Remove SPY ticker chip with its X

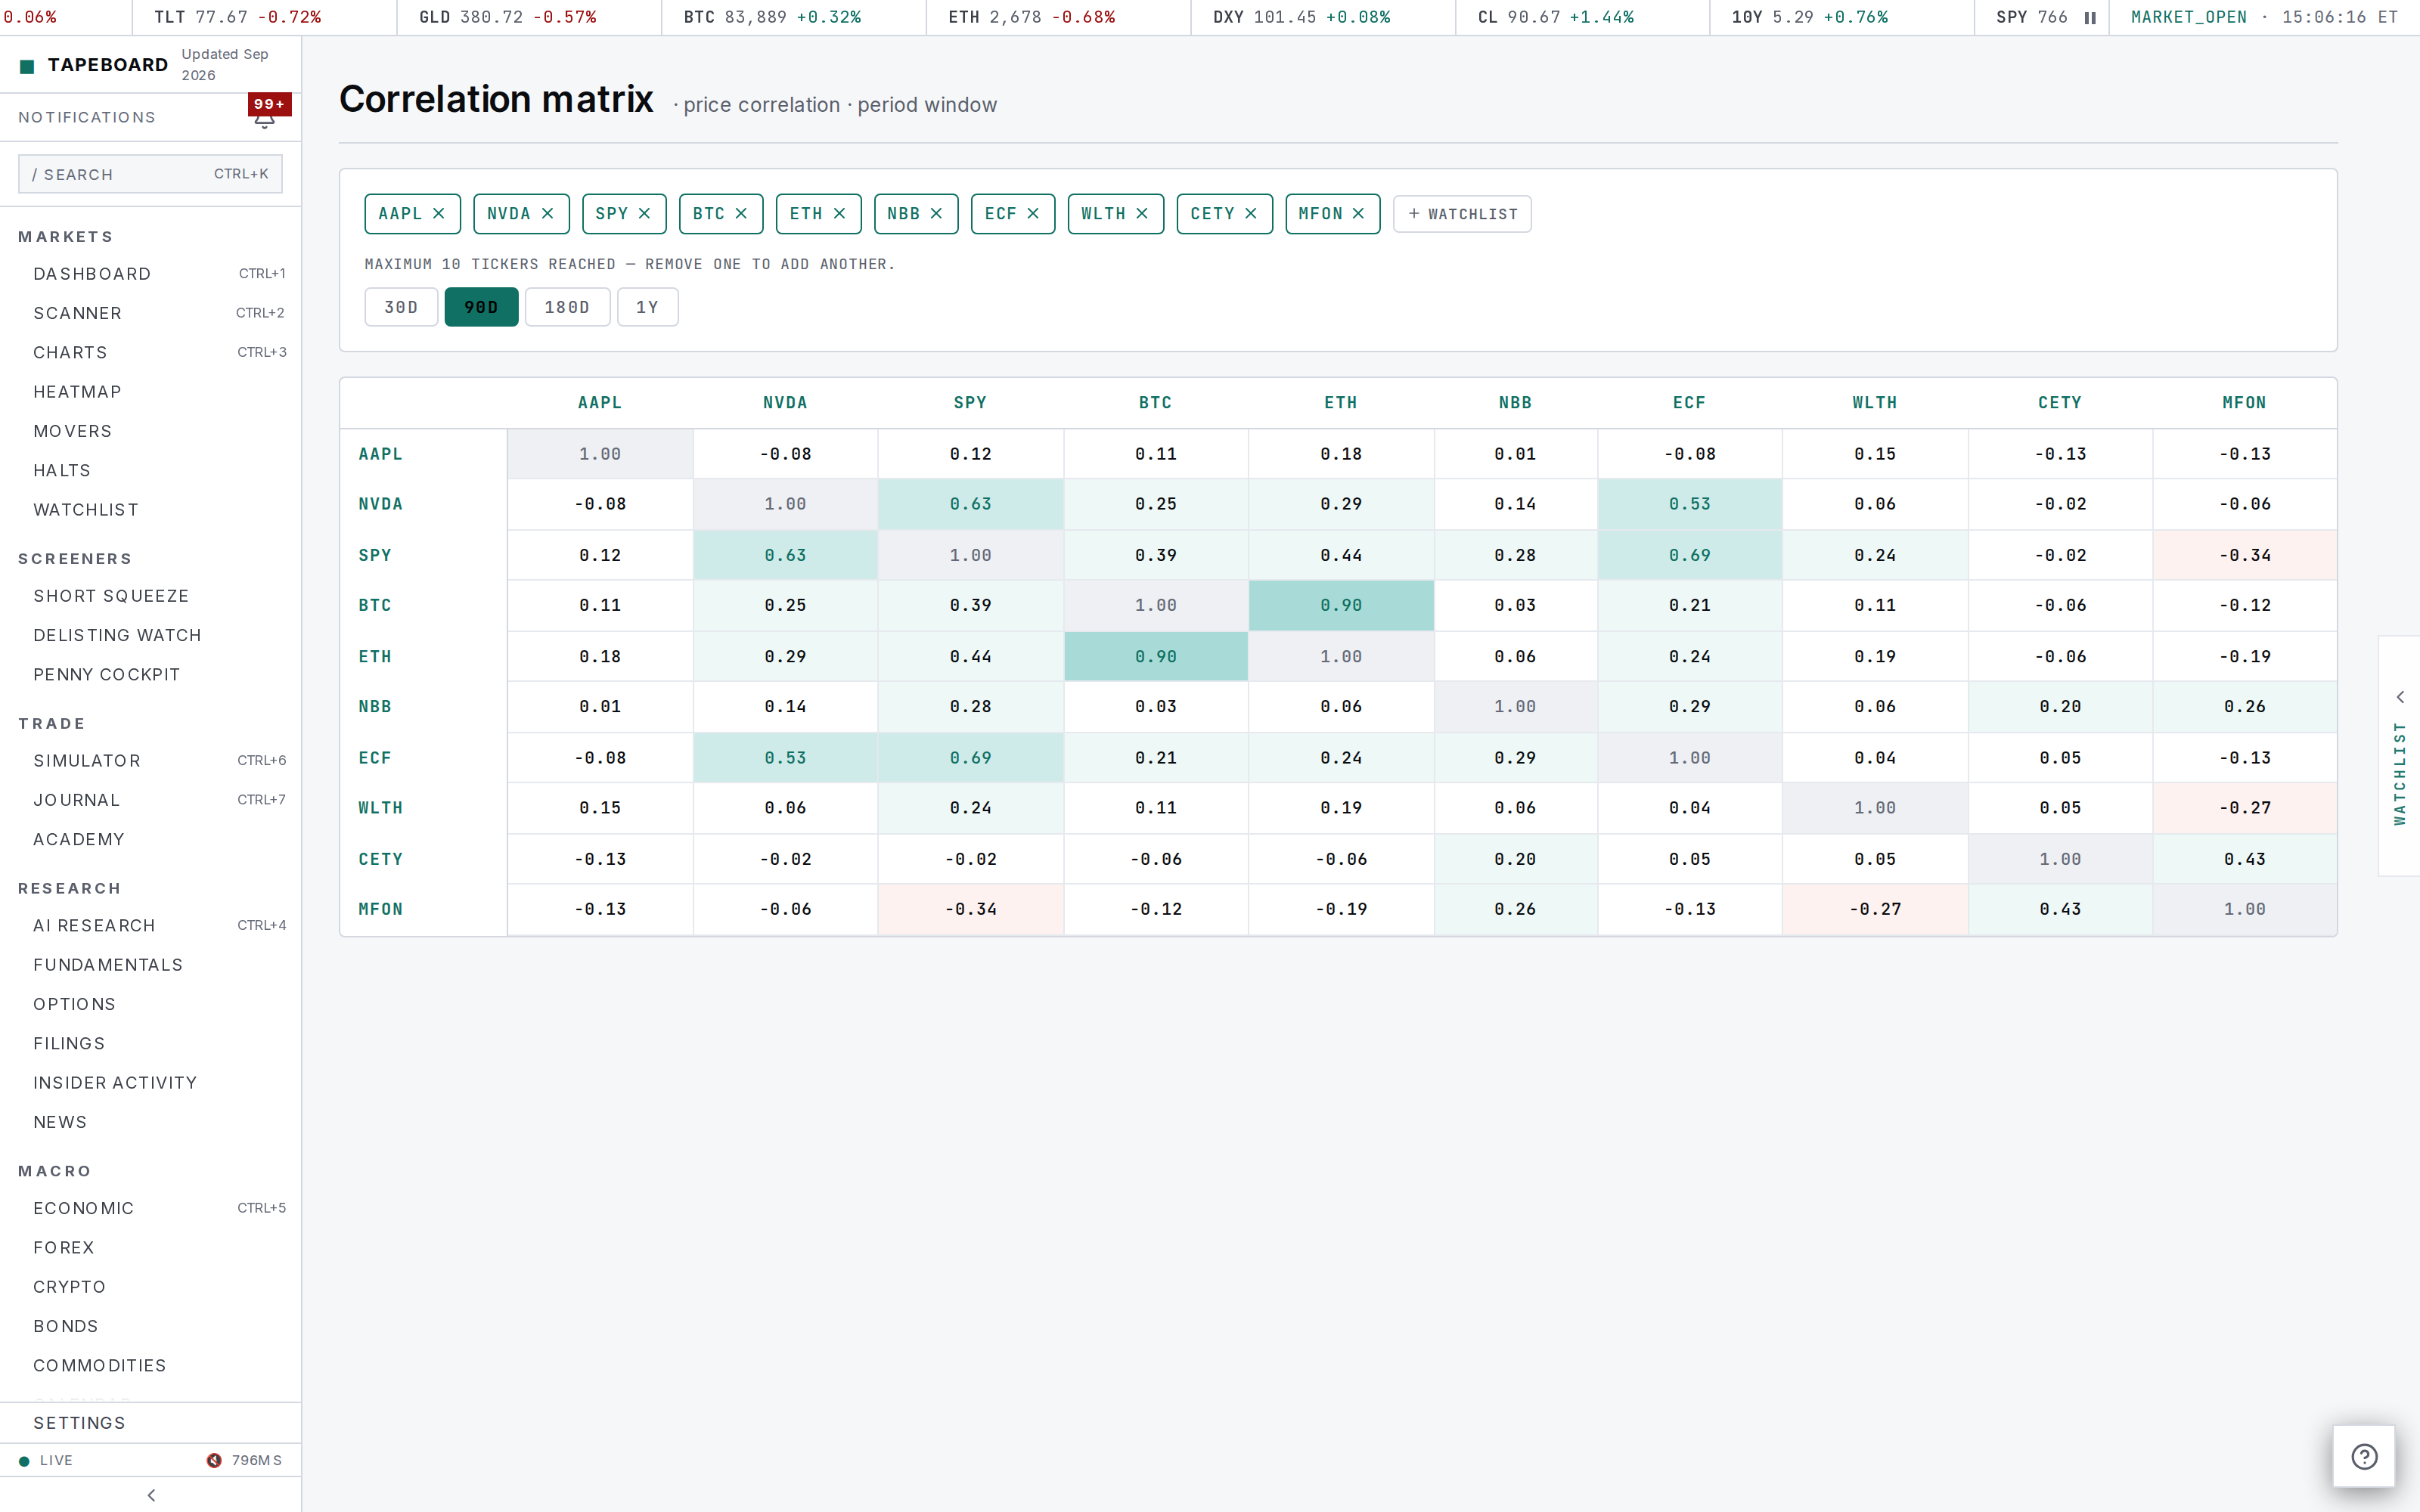pos(644,214)
